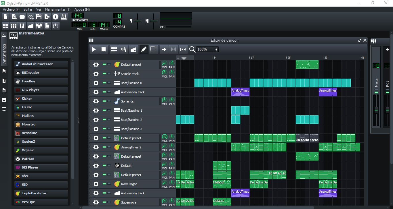Image resolution: width=393 pixels, height=209 pixels.
Task: Solo the Sonar.ds track
Action: point(109,101)
